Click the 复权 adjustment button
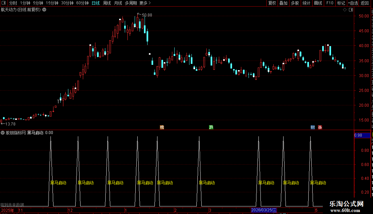The image size is (373, 214). point(272,3)
